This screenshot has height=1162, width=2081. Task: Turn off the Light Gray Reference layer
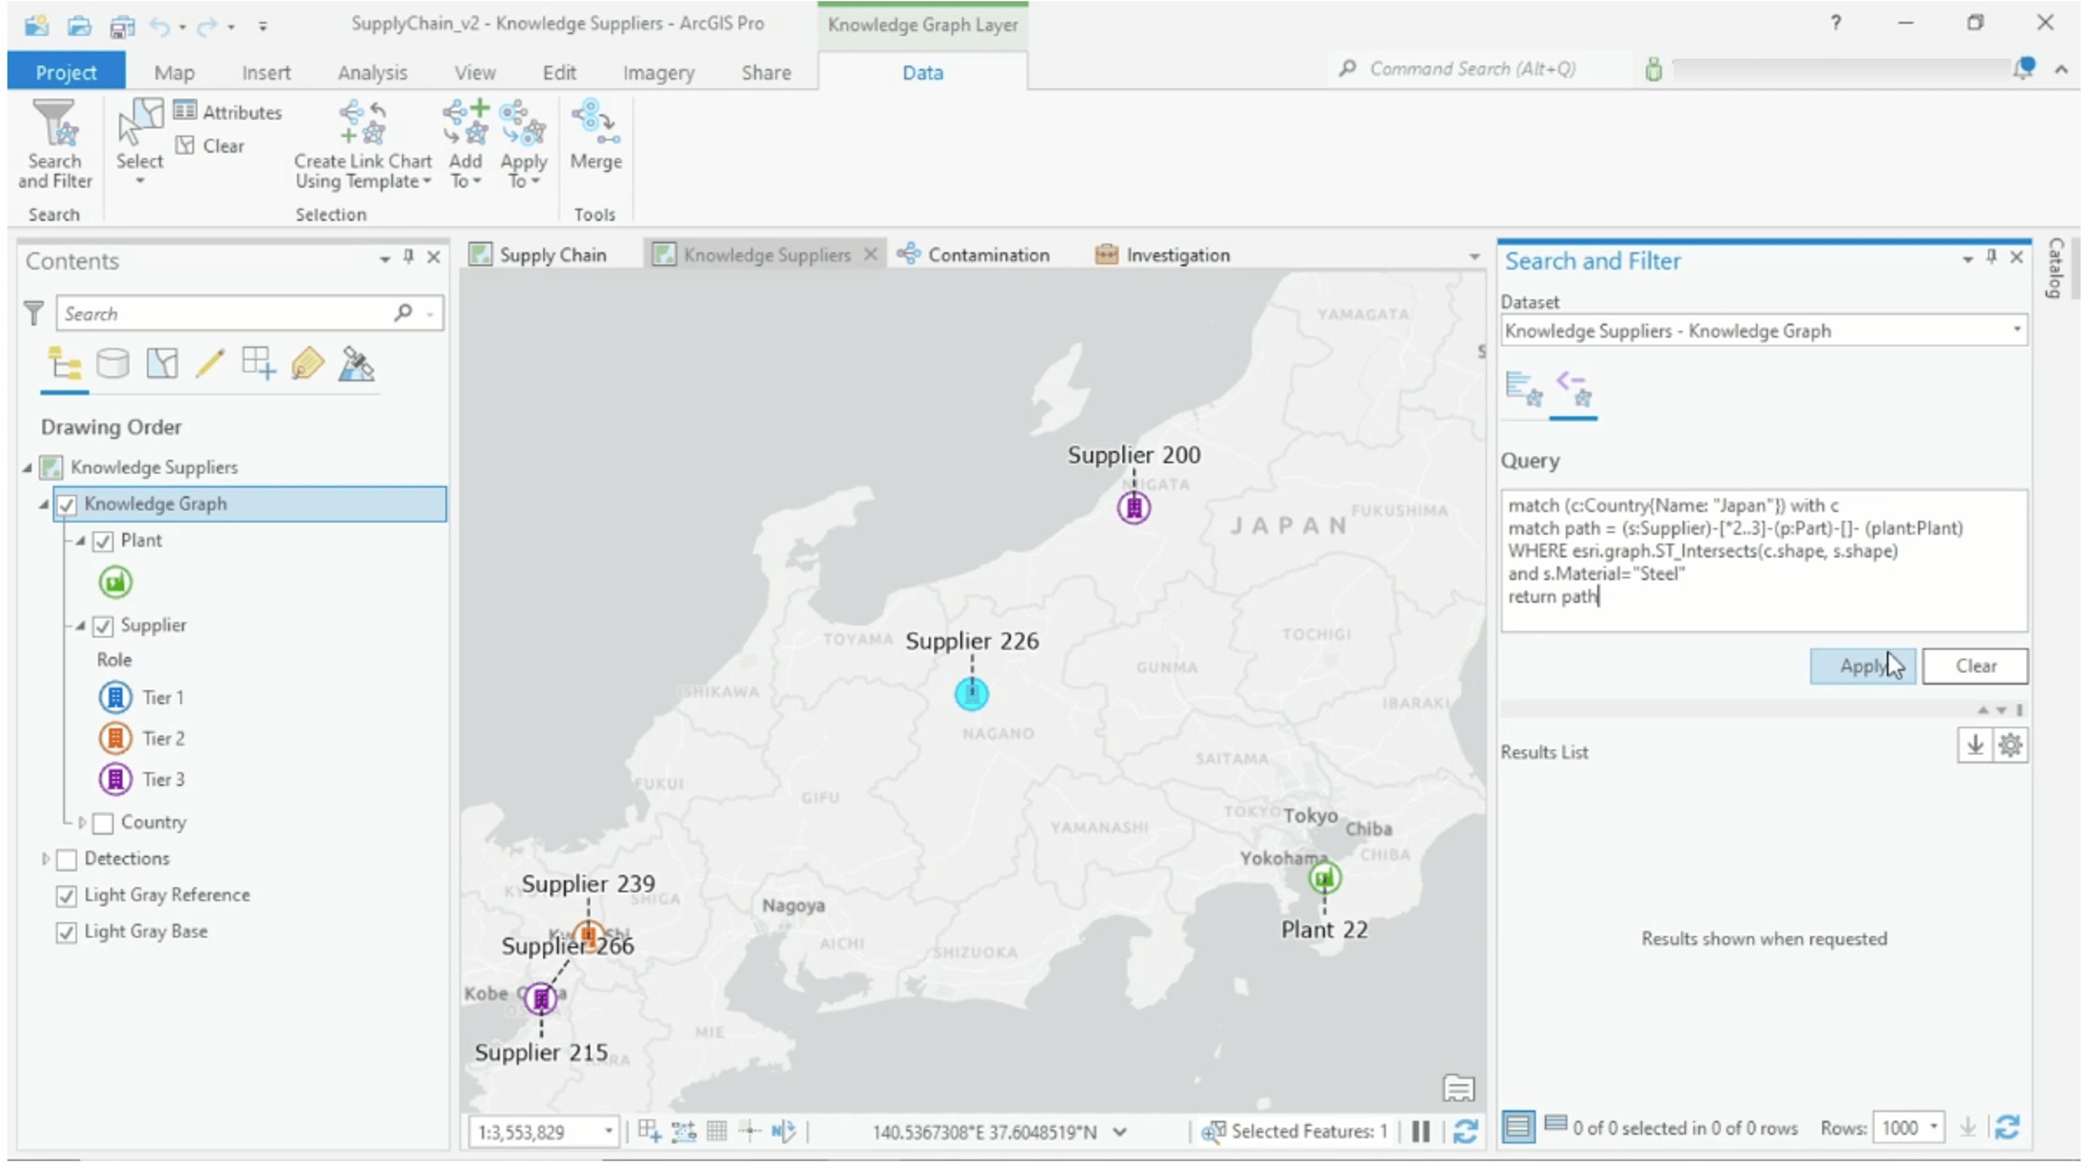(66, 895)
